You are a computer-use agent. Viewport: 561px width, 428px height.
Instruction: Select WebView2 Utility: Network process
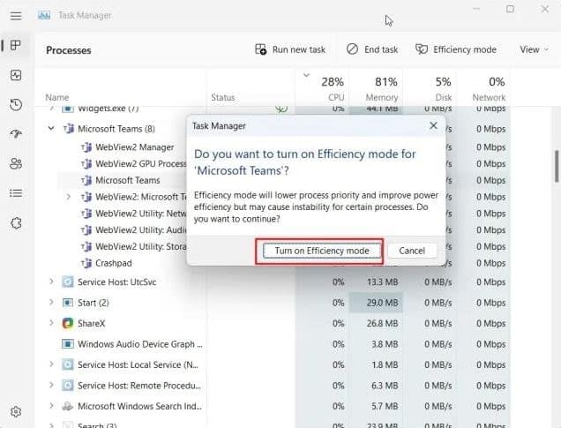[x=140, y=214]
